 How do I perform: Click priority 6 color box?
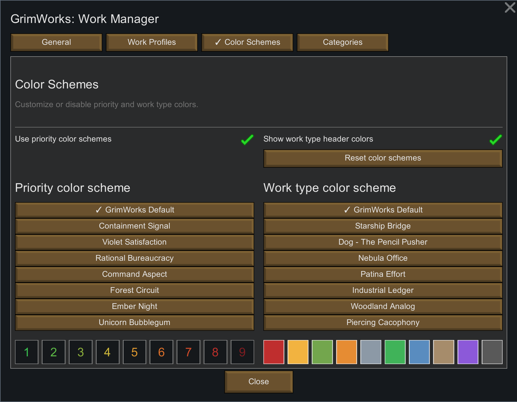[161, 352]
